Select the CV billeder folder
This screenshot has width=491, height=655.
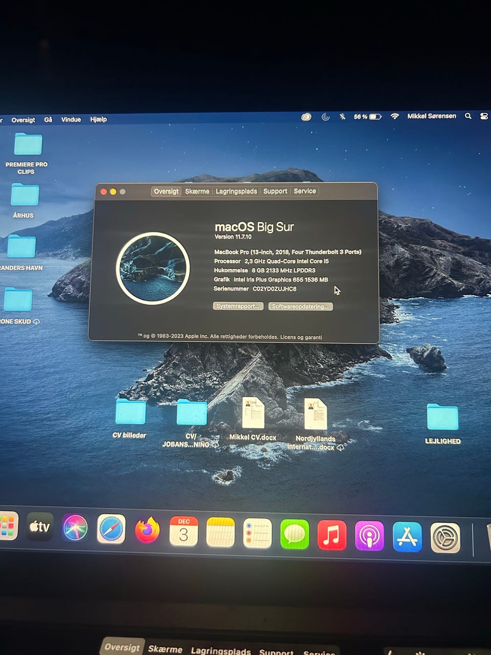pyautogui.click(x=130, y=411)
